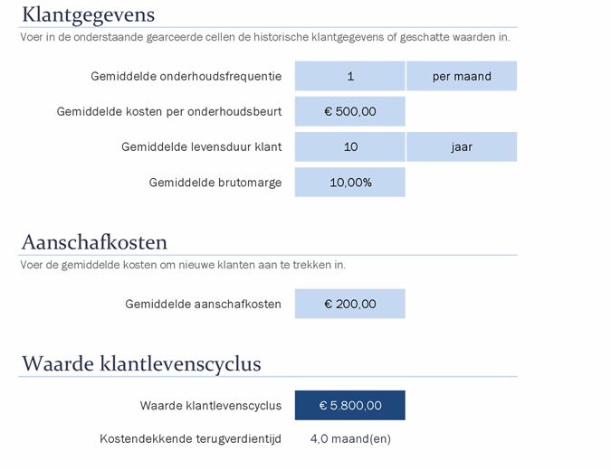
Task: Select the instruction text about 'nieuwe klanten'
Action: point(182,265)
